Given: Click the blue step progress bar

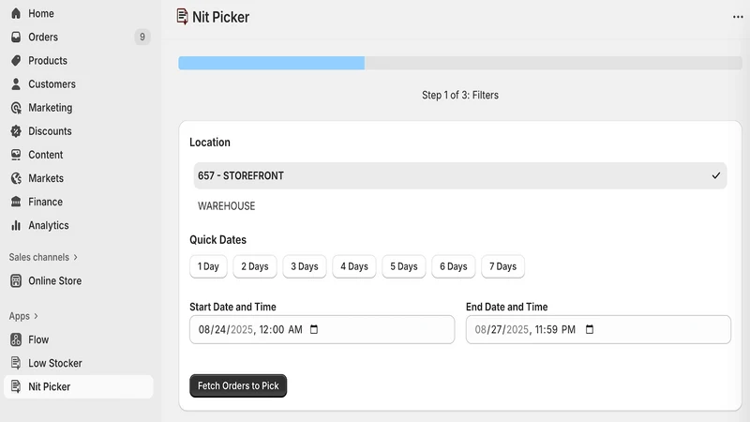Looking at the screenshot, I should (x=271, y=63).
